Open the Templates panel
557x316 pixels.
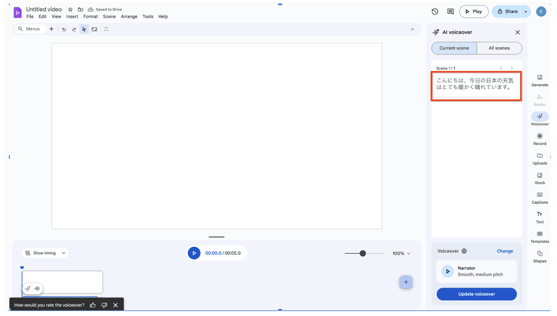(x=539, y=237)
